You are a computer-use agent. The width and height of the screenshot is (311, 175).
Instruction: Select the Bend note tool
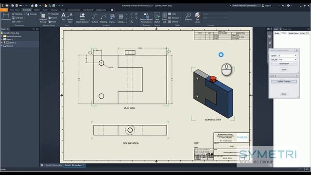52,21
